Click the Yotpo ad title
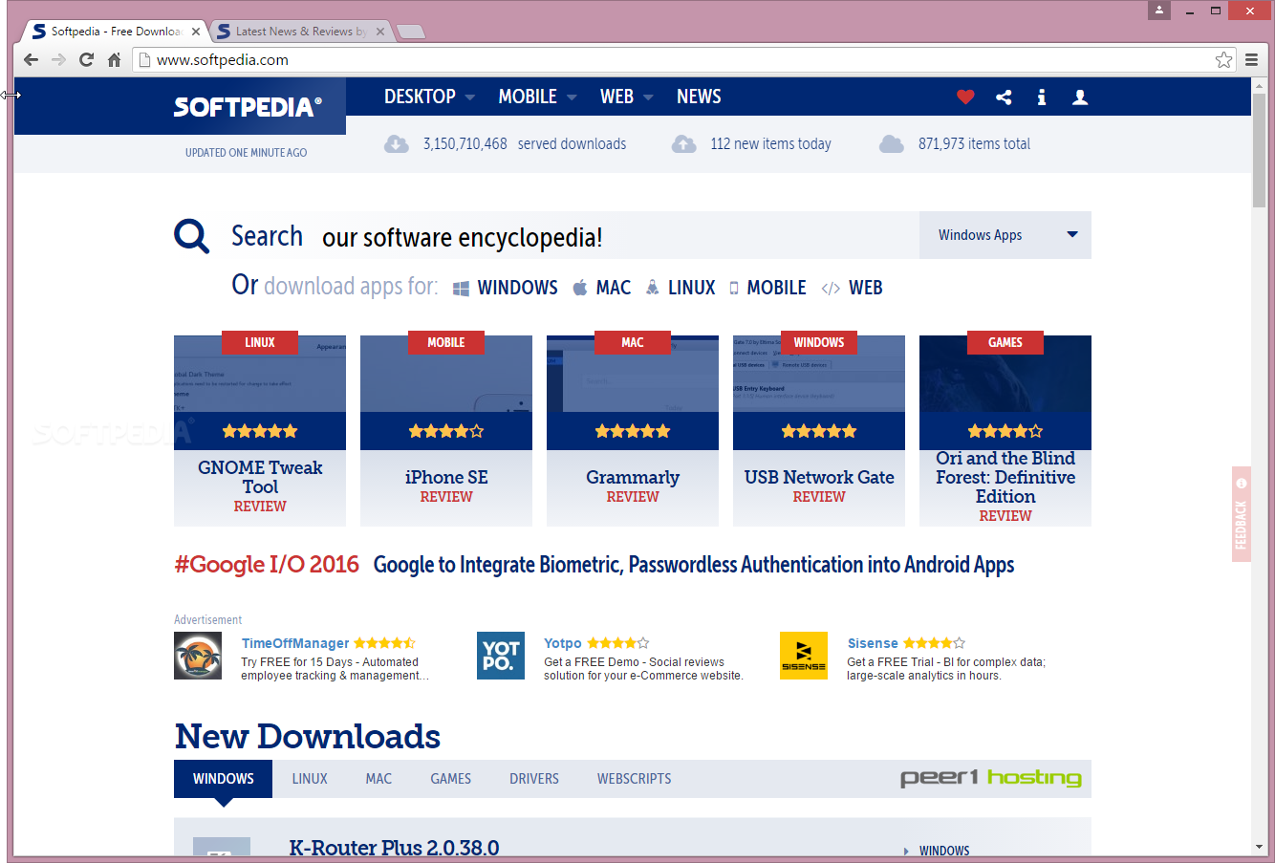This screenshot has height=863, width=1275. click(x=563, y=643)
